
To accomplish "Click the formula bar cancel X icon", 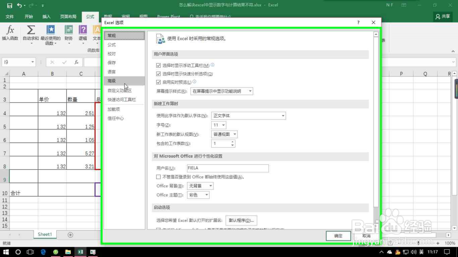I will [52, 62].
